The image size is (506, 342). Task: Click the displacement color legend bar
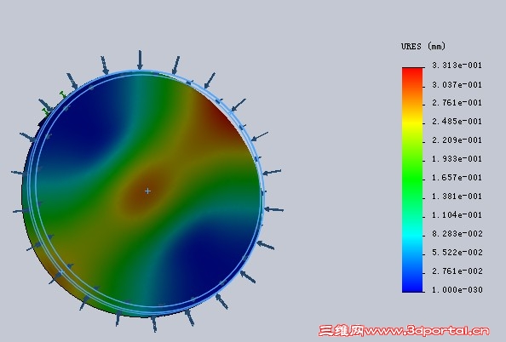[412, 180]
